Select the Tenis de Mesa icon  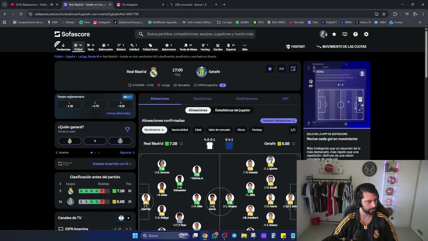tap(188, 47)
